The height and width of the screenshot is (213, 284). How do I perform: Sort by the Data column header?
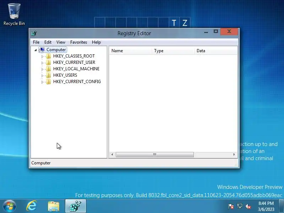(216, 51)
